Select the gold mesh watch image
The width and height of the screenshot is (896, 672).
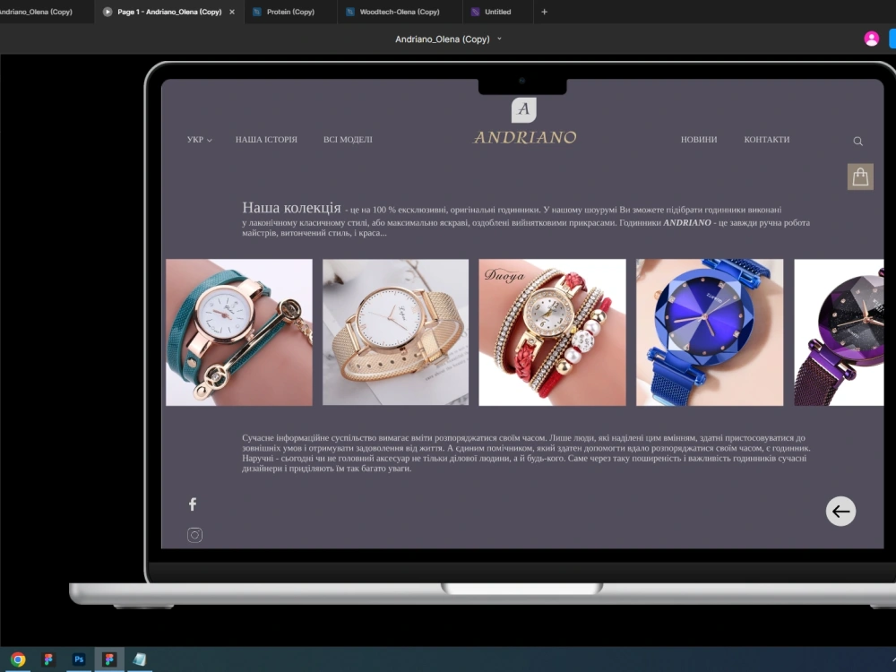395,332
